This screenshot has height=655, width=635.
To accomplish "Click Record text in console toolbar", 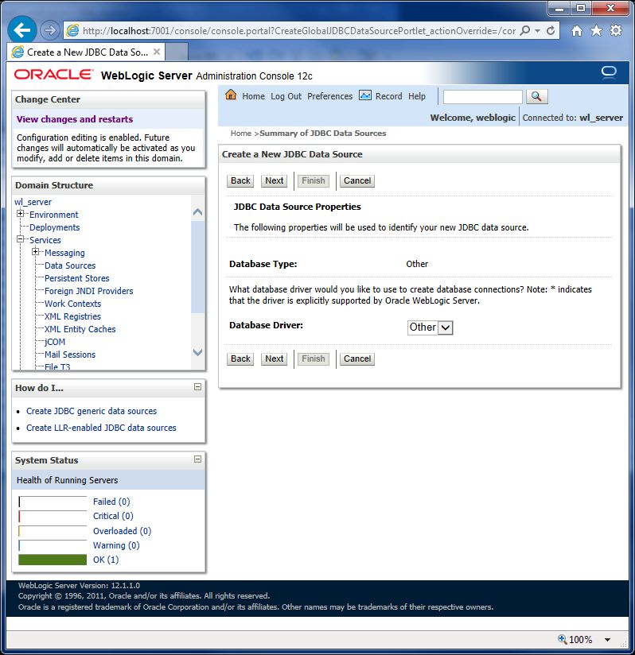I will pyautogui.click(x=389, y=96).
